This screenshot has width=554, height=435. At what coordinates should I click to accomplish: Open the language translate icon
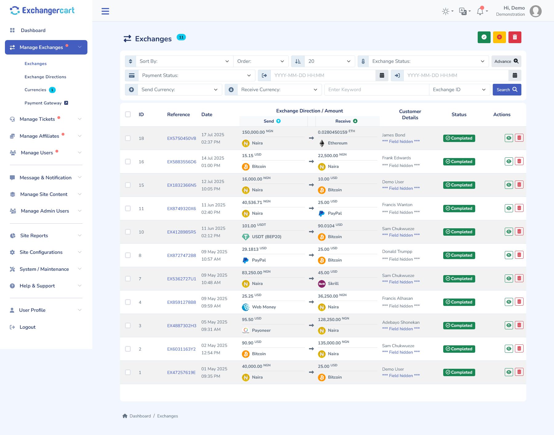(x=463, y=11)
